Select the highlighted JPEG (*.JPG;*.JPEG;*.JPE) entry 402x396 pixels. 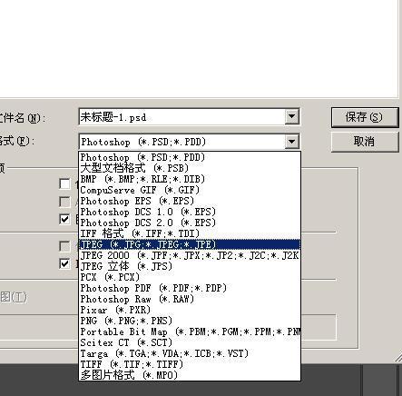click(190, 244)
